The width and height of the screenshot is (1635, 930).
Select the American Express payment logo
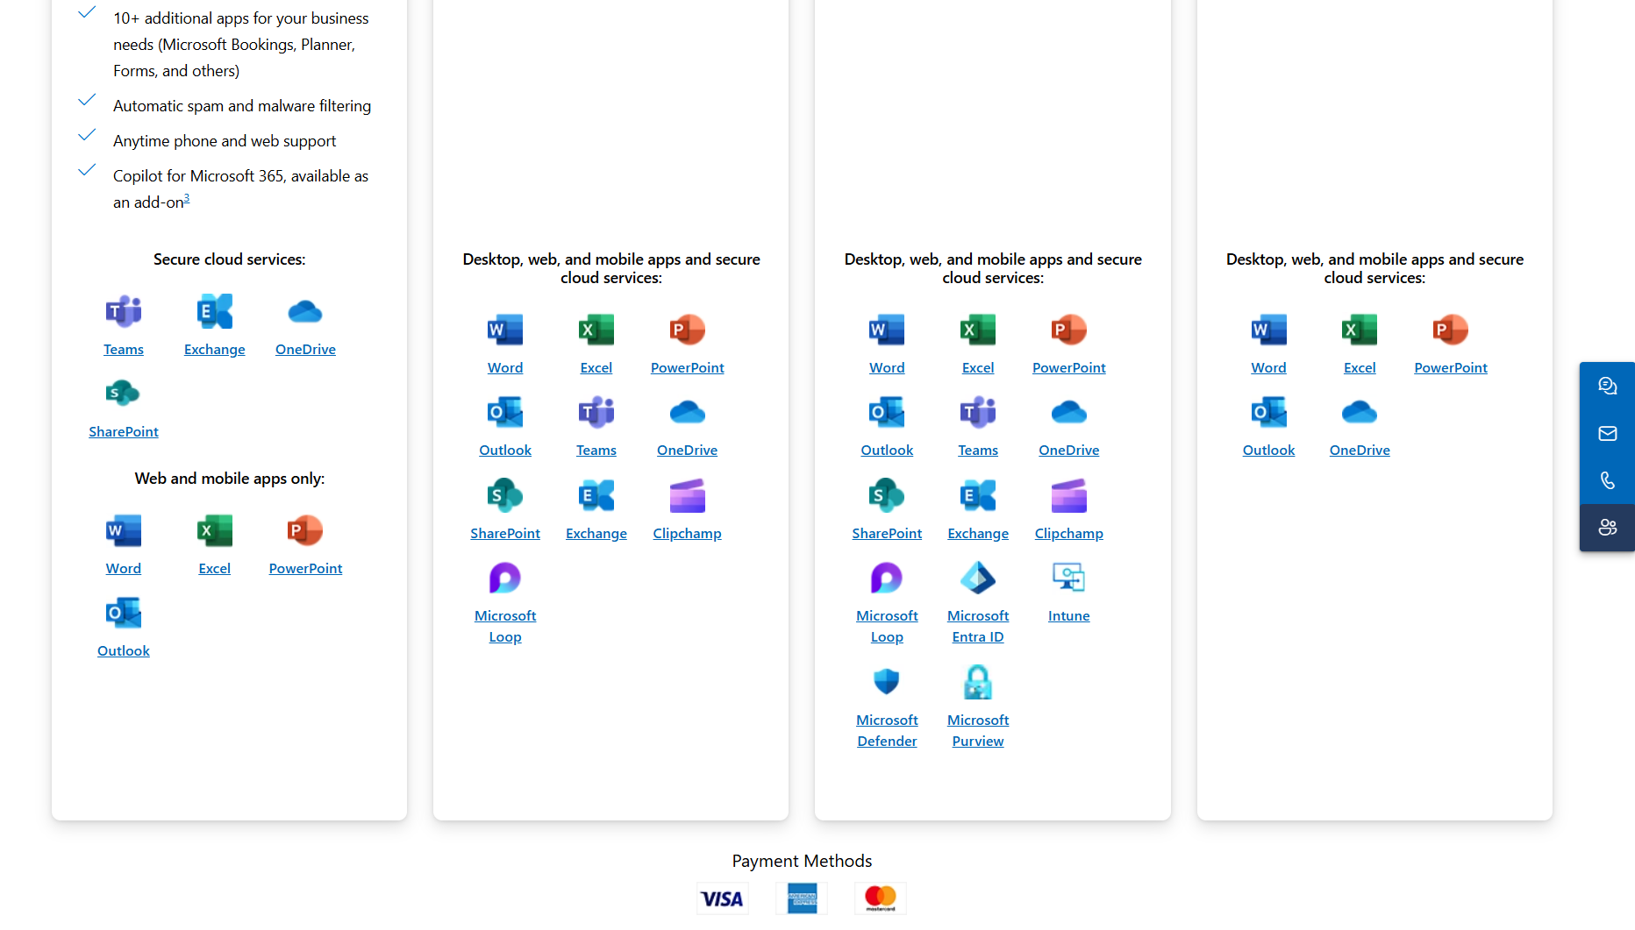tap(802, 898)
